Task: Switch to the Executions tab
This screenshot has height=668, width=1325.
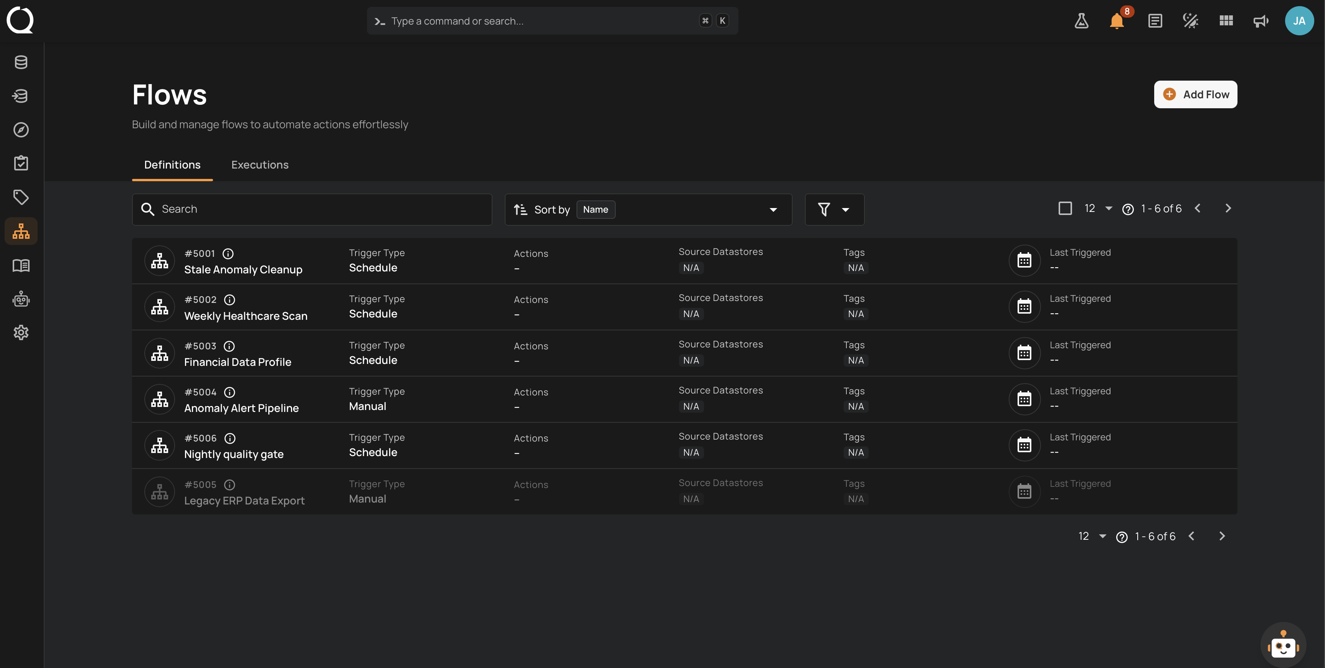Action: tap(260, 165)
